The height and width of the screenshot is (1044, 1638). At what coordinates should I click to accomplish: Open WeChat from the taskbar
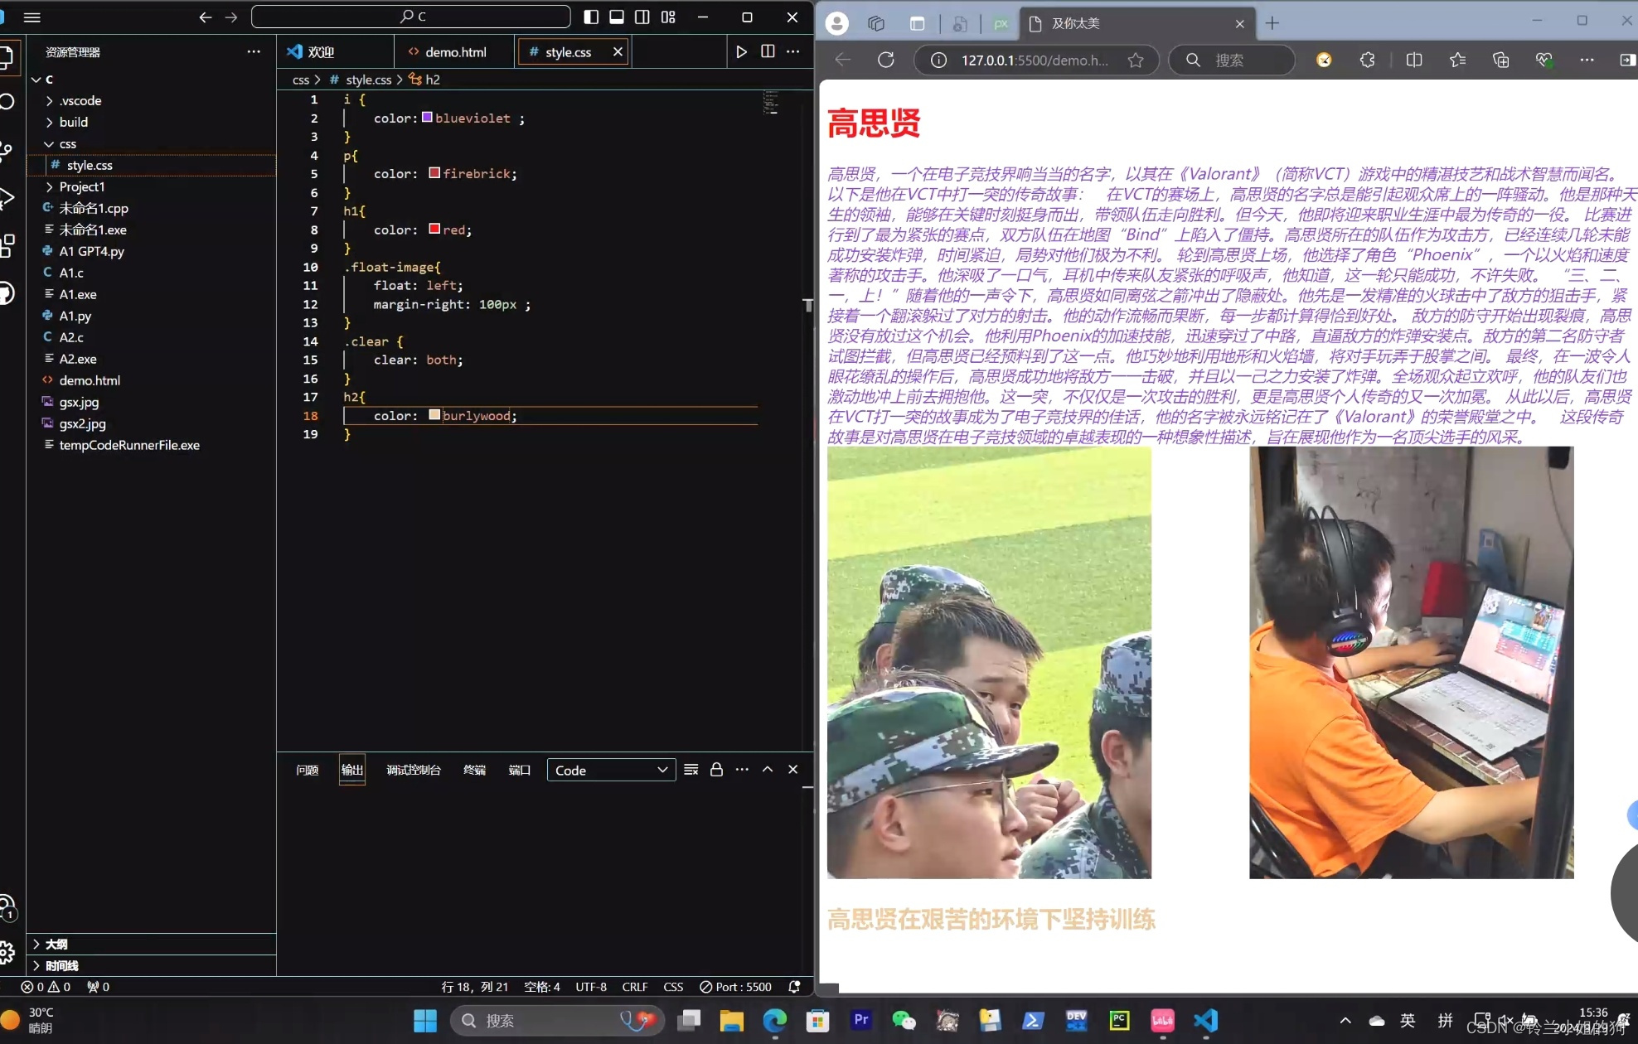(x=904, y=1020)
